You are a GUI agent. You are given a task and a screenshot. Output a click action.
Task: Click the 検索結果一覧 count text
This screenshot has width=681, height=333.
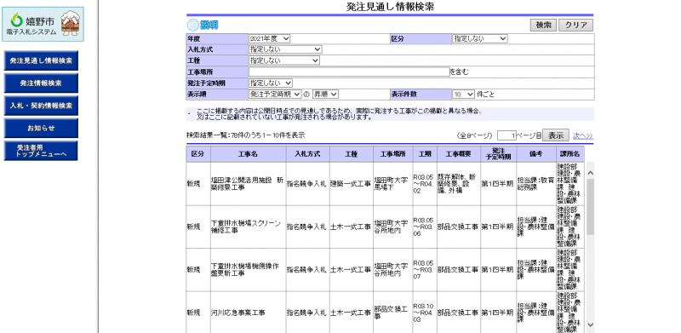[246, 135]
